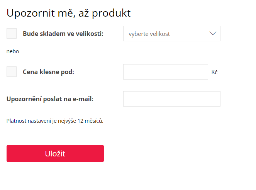Click the chevron arrow of size selector
The image size is (256, 190).
click(212, 34)
